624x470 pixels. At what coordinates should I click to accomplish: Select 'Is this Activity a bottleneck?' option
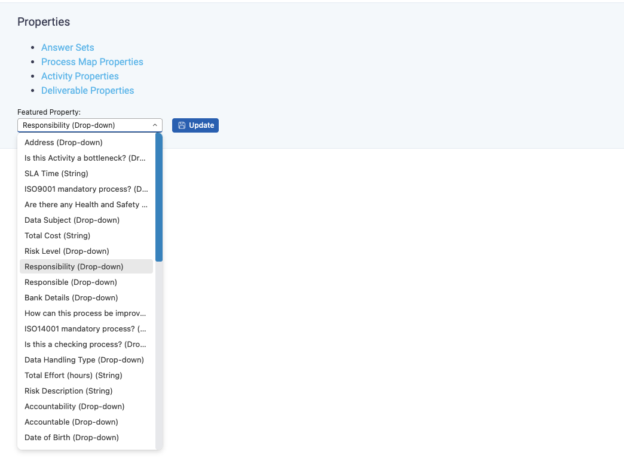click(x=86, y=158)
